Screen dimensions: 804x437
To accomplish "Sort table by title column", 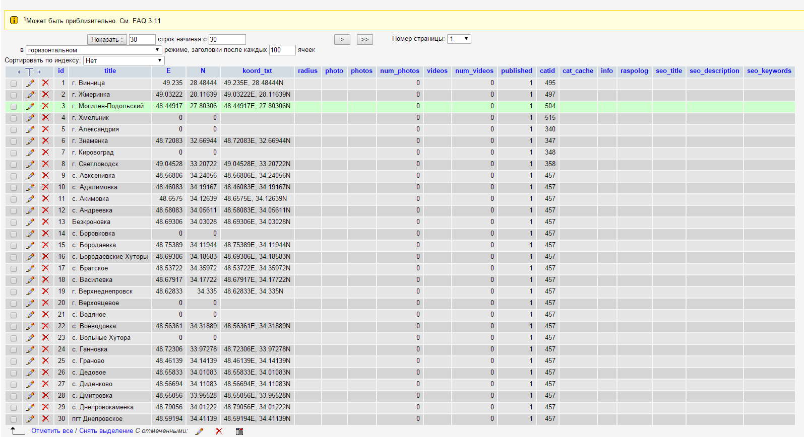I will [110, 71].
